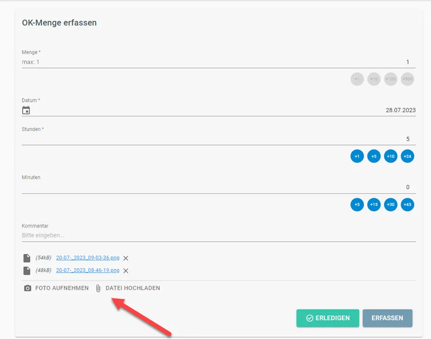This screenshot has height=339, width=431.
Task: Click the "(54kB)" file size text
Action: pos(44,258)
